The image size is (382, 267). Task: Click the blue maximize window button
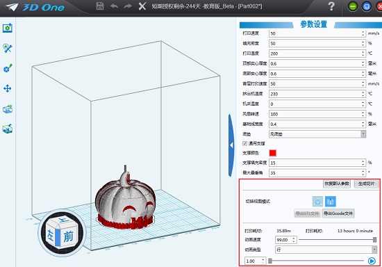pos(367,6)
